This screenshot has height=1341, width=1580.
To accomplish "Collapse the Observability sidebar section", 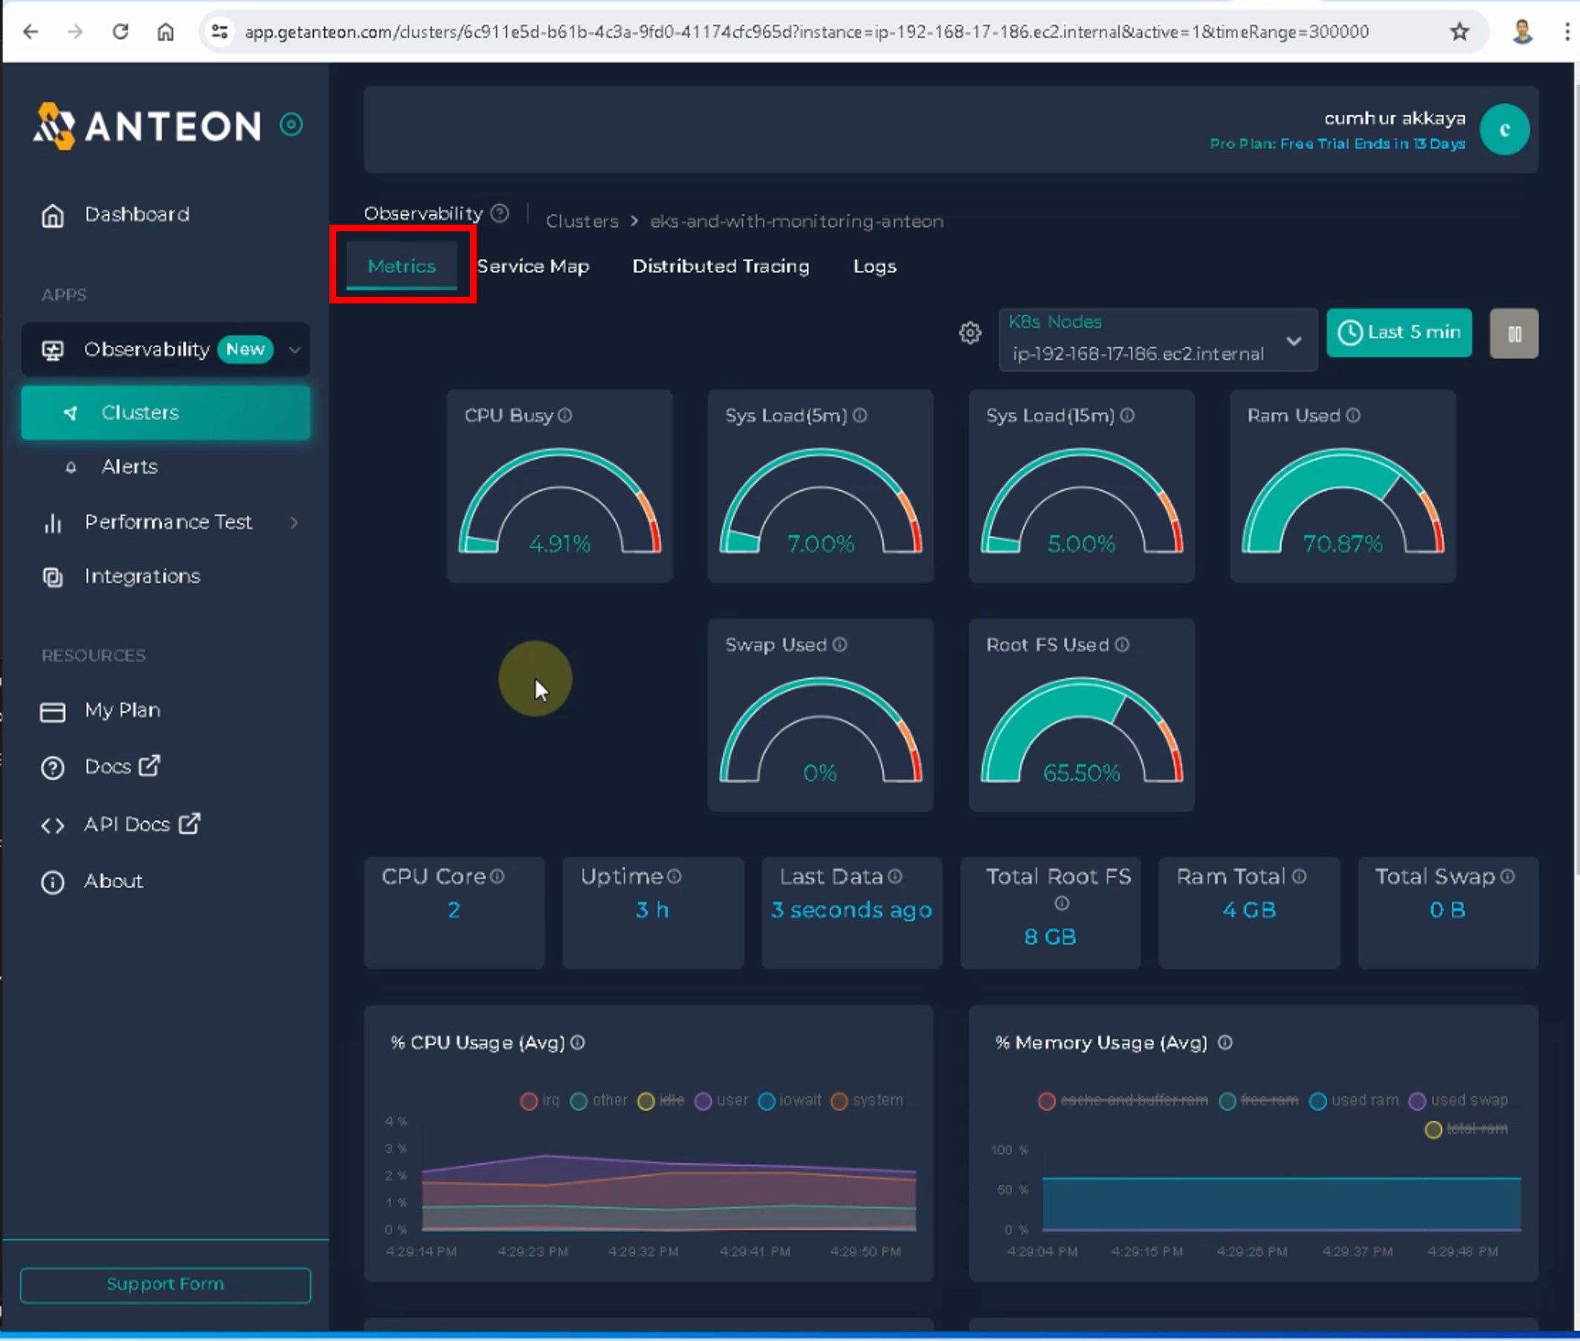I will click(295, 350).
